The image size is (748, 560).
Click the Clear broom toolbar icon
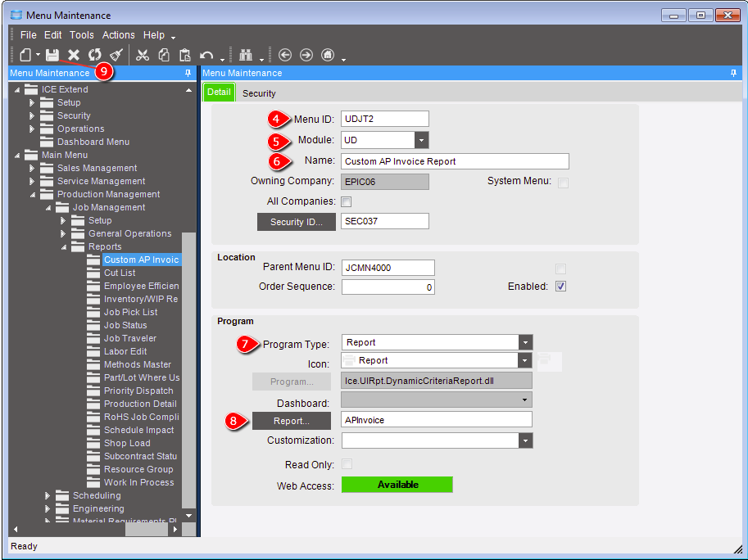click(x=117, y=55)
